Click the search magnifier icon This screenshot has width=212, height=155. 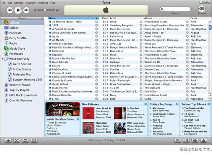pyautogui.click(x=162, y=9)
